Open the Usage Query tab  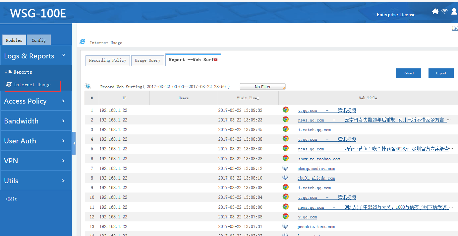[x=147, y=60]
